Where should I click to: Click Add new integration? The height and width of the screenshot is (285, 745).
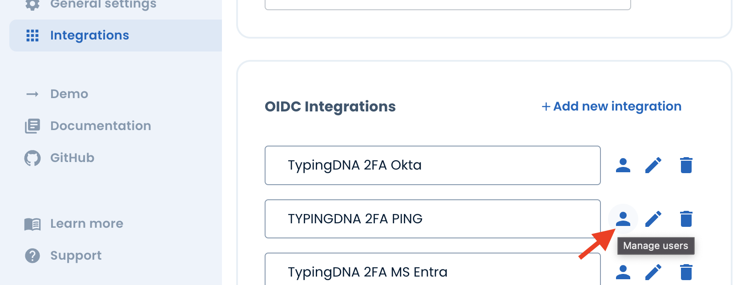point(611,107)
